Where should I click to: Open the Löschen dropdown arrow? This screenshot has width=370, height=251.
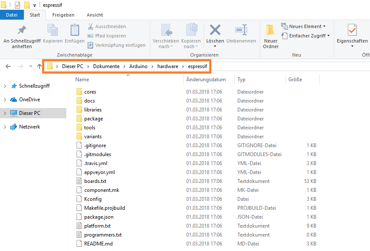click(x=215, y=46)
